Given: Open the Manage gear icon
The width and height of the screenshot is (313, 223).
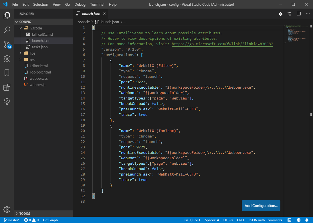Looking at the screenshot, I should (7, 210).
